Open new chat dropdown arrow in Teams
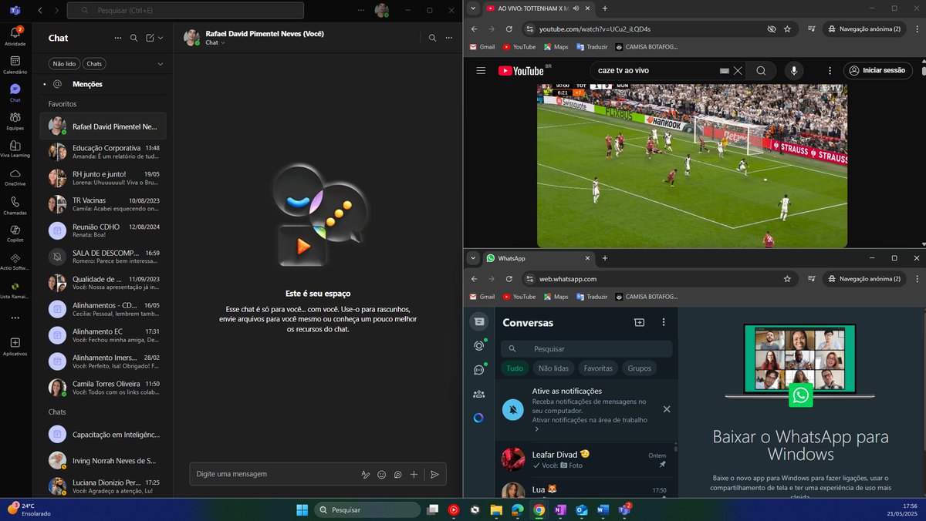Screen dimensions: 926x521 pyautogui.click(x=161, y=38)
